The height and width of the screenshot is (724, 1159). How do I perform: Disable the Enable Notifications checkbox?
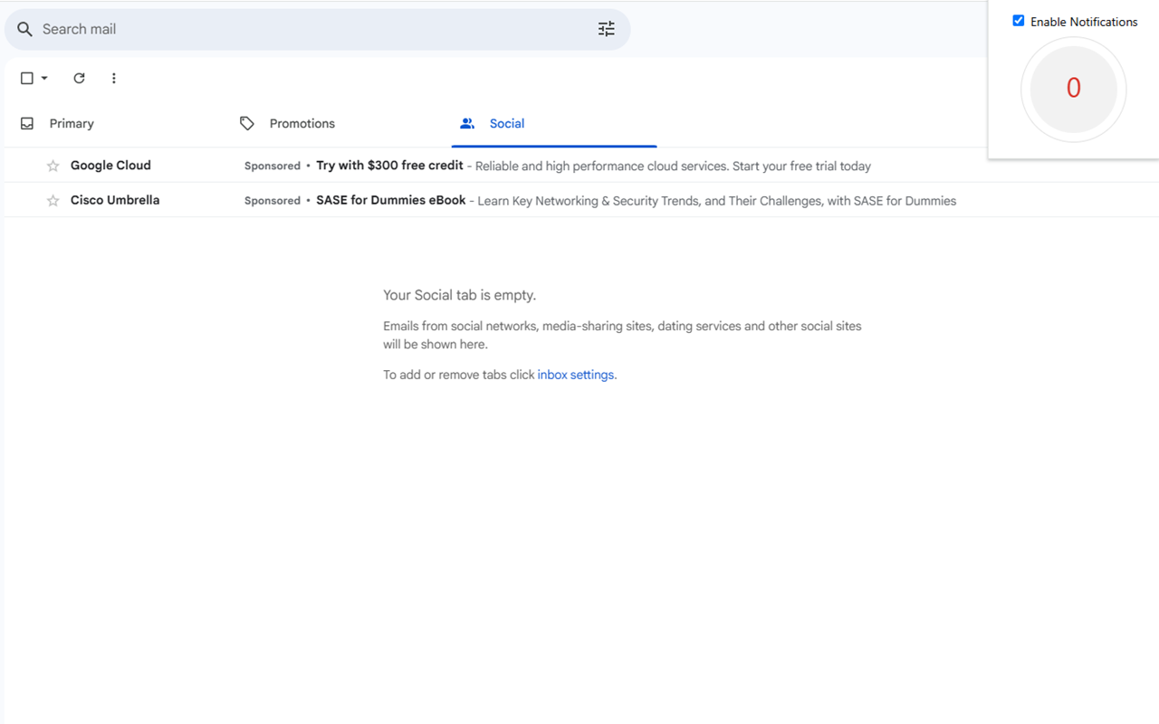1019,21
